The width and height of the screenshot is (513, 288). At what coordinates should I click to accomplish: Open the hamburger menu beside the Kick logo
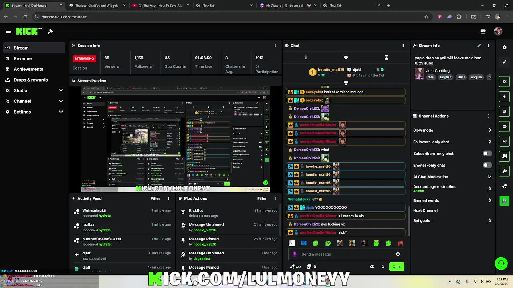point(8,31)
